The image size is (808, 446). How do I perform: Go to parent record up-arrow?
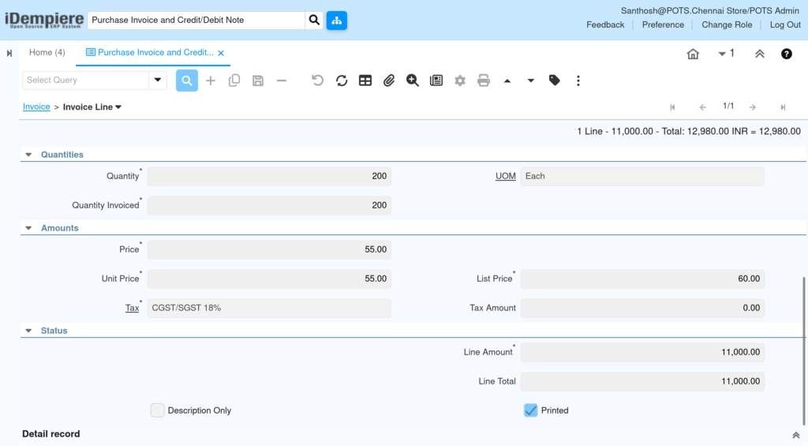[x=507, y=81]
